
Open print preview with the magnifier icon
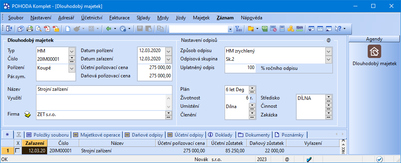[x=38, y=29]
